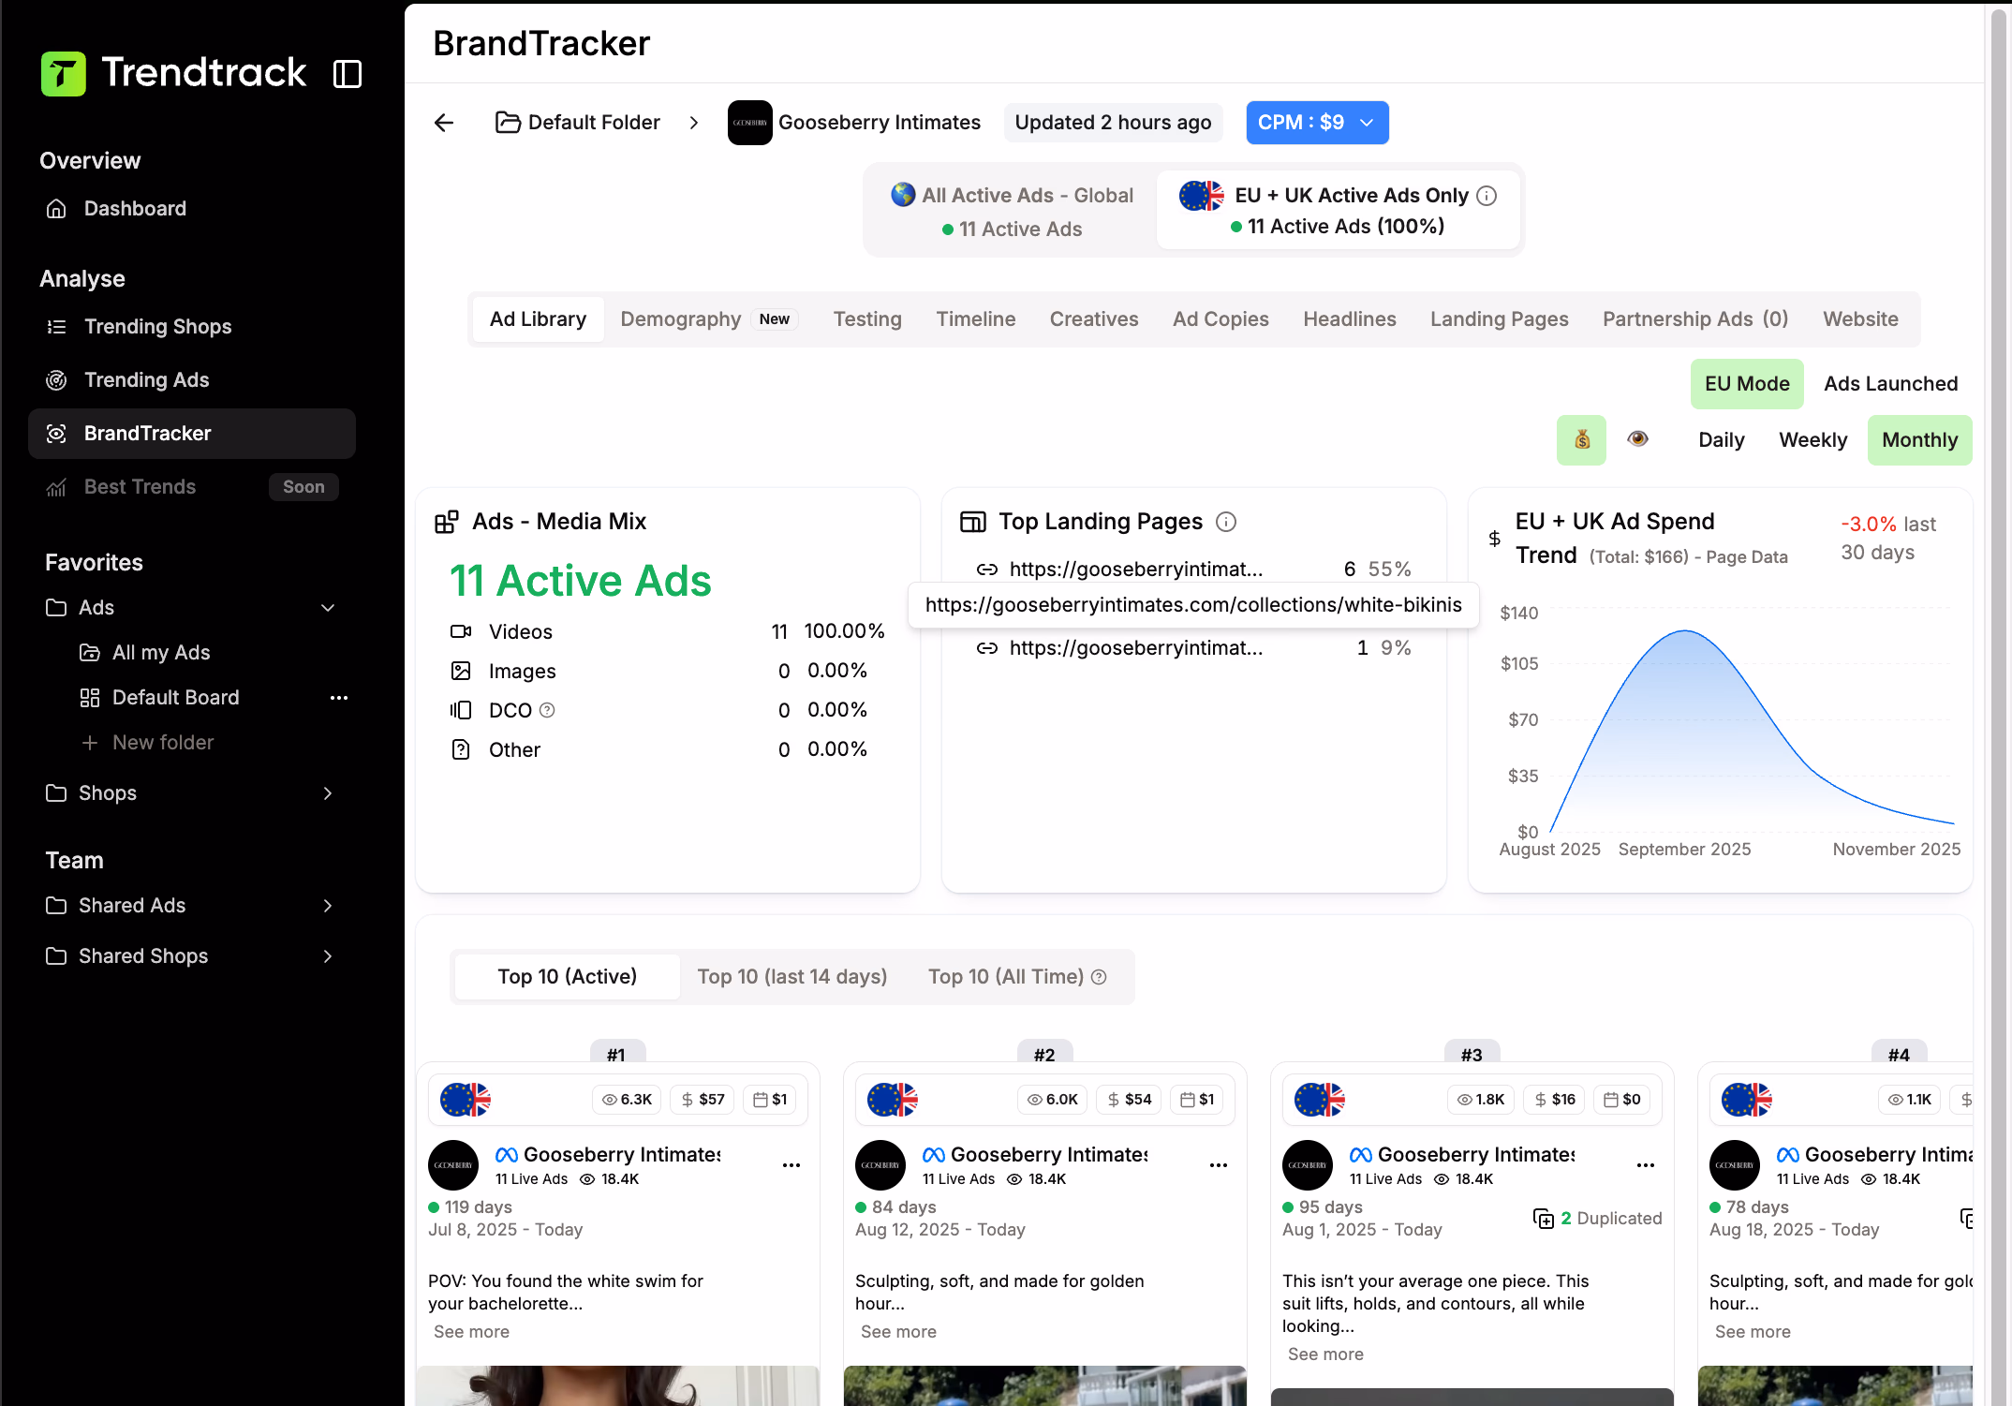
Task: Switch spend trend view to Weekly
Action: 1812,439
